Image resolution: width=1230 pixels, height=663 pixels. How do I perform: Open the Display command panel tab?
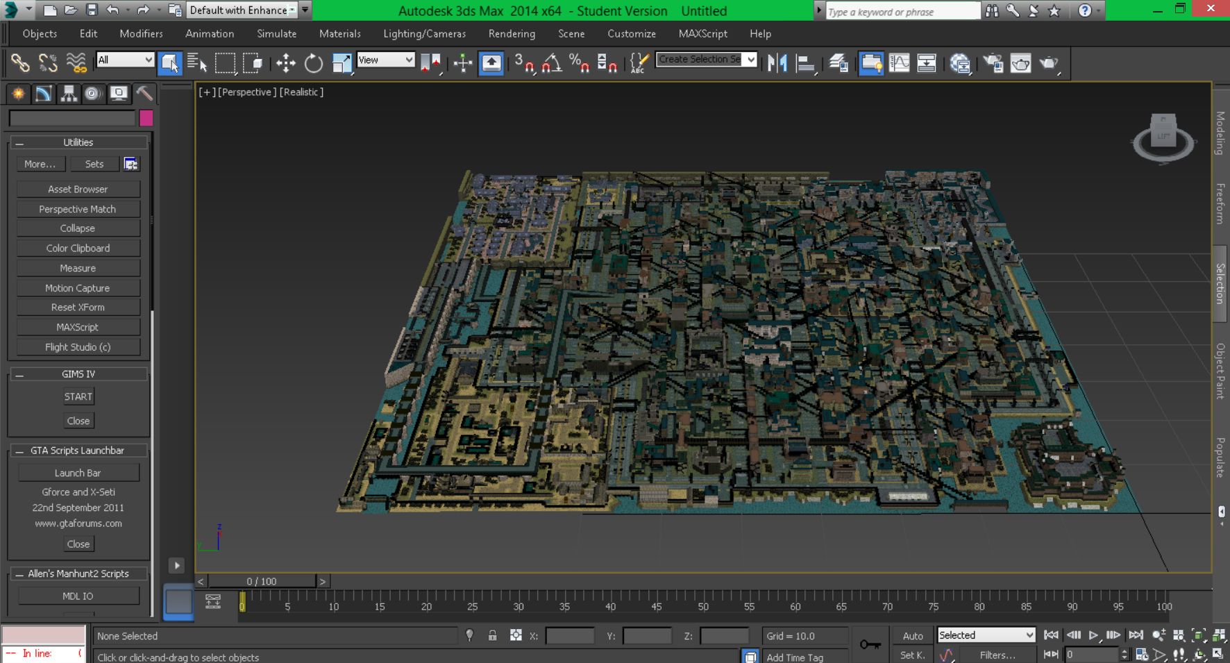point(119,93)
